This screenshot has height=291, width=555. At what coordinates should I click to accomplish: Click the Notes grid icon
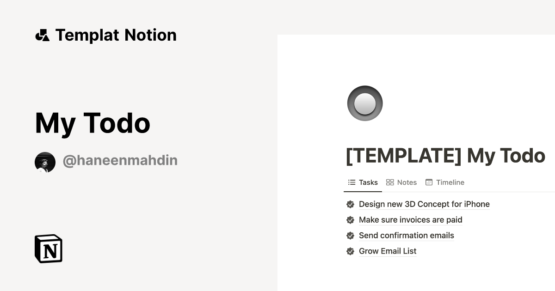point(390,182)
